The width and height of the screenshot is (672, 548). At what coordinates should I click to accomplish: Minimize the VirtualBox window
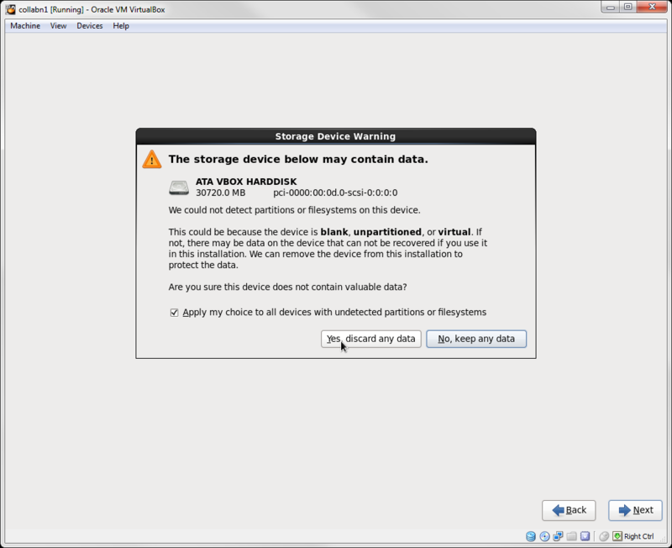611,7
